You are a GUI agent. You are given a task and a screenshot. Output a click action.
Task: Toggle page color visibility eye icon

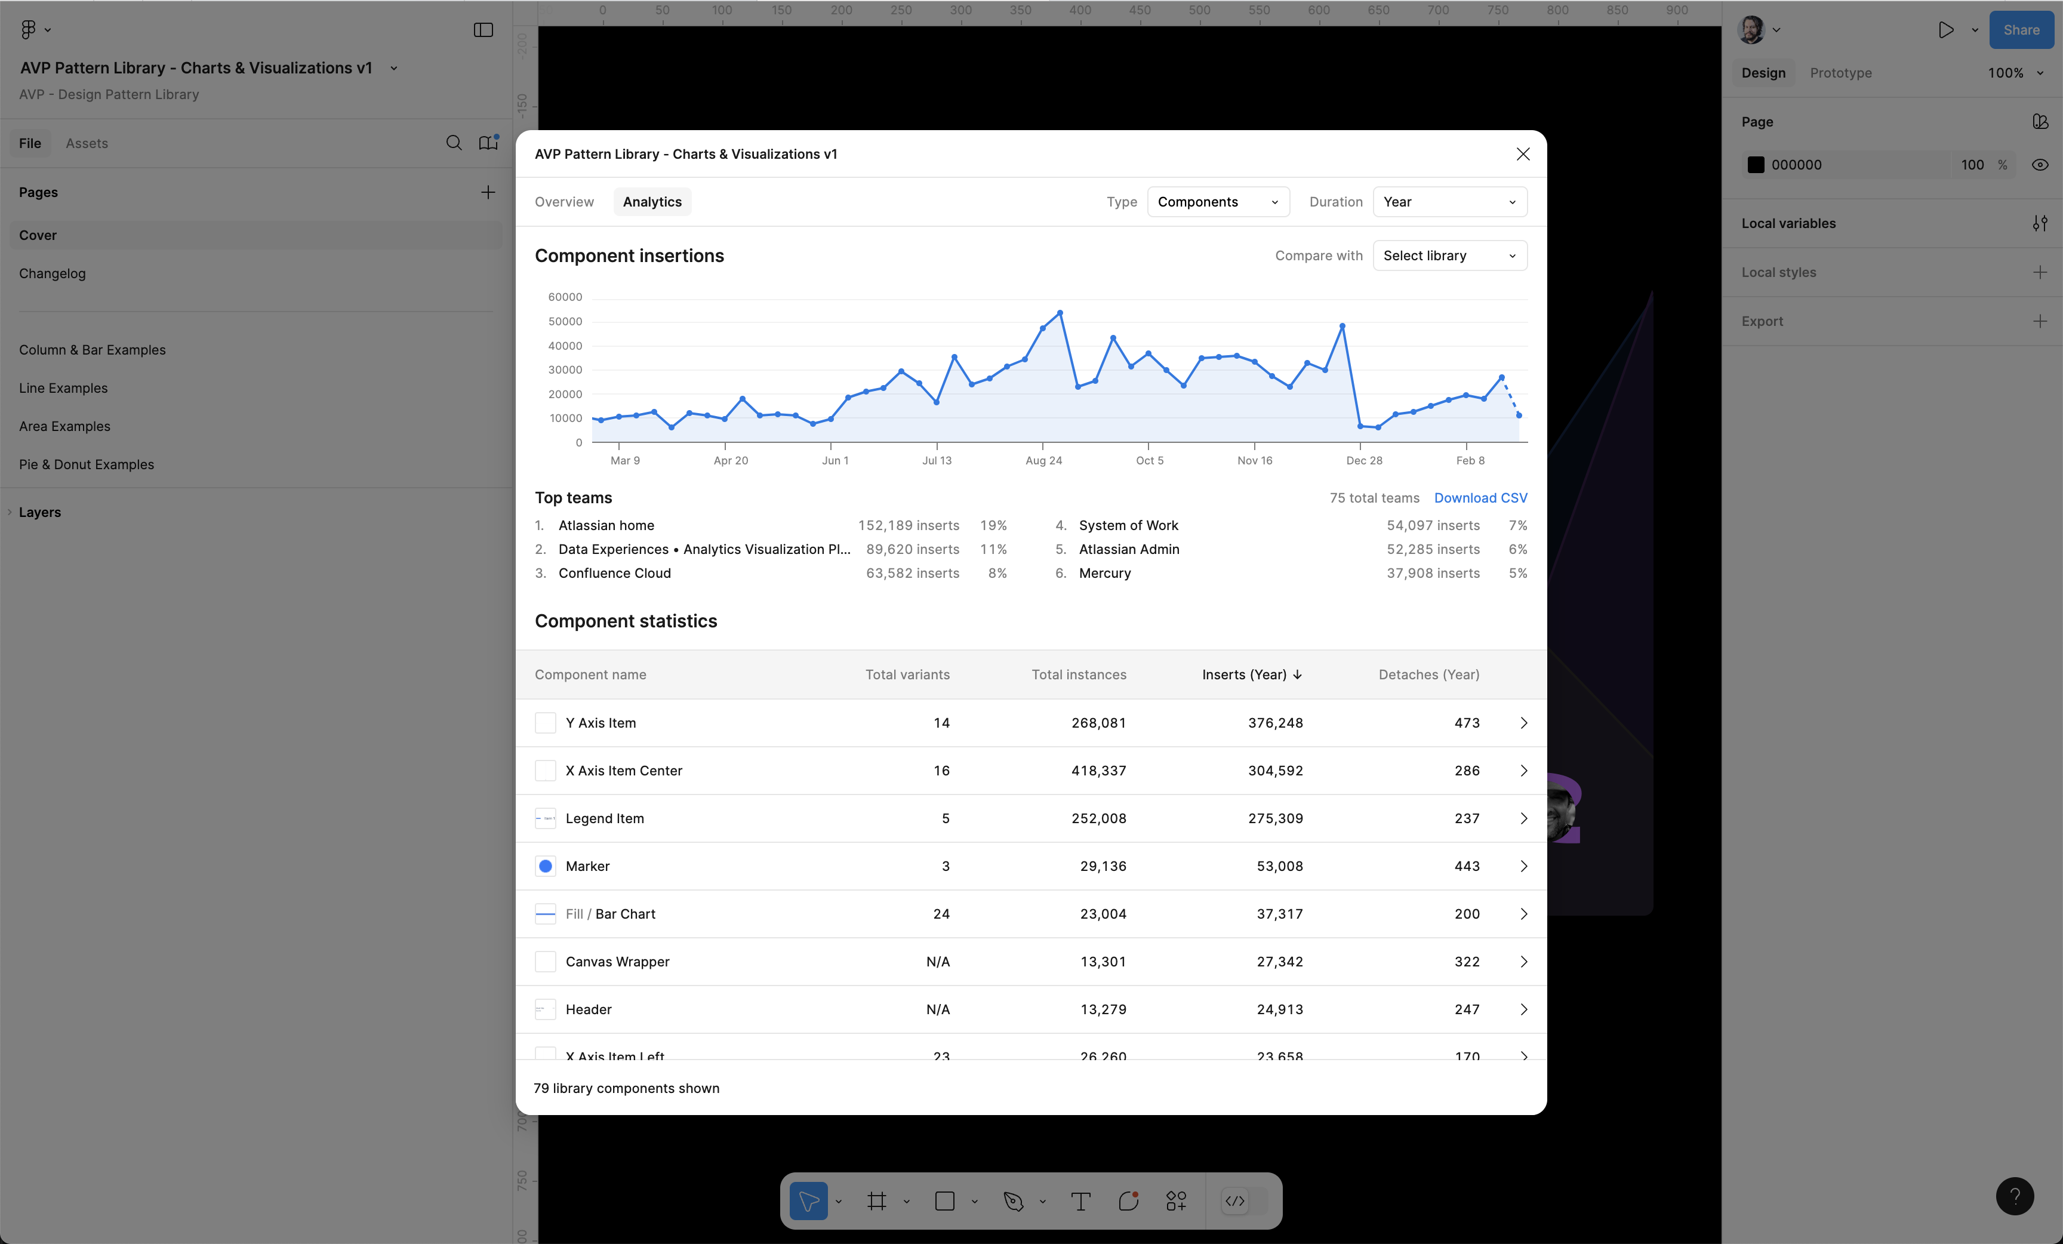[x=2040, y=165]
